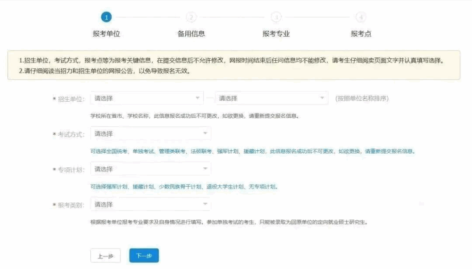Jump to the 报考点 step label
This screenshot has width=472, height=269.
[361, 34]
